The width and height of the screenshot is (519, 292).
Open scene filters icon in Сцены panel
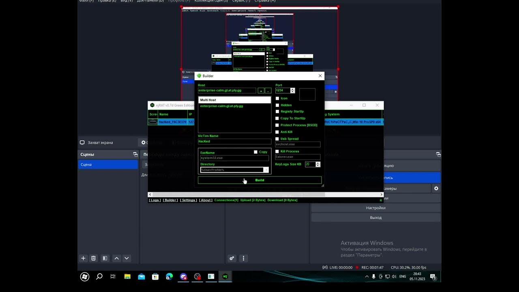coord(105,258)
